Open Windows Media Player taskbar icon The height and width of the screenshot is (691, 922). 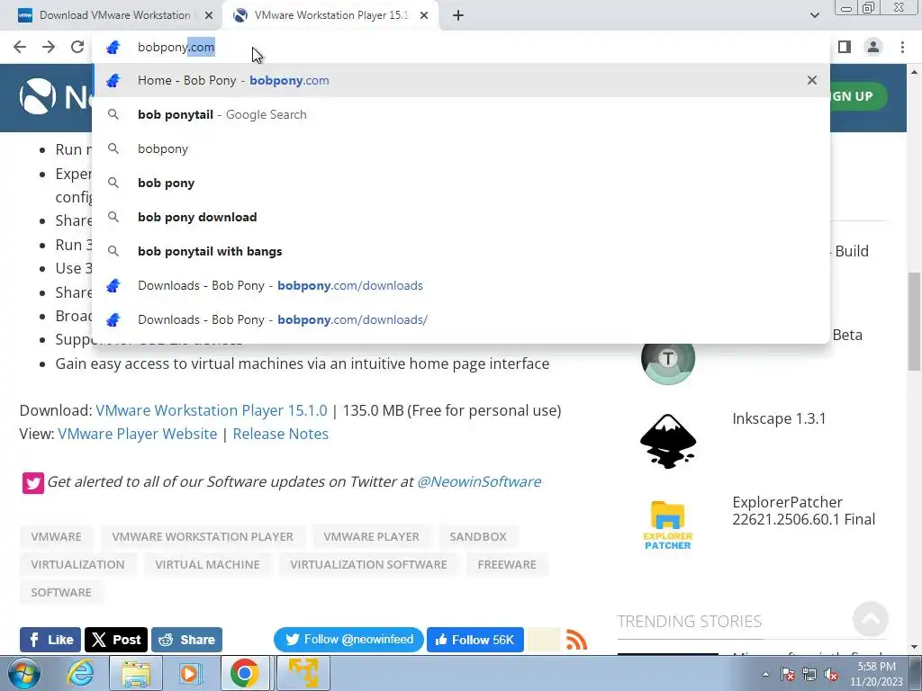pos(190,673)
